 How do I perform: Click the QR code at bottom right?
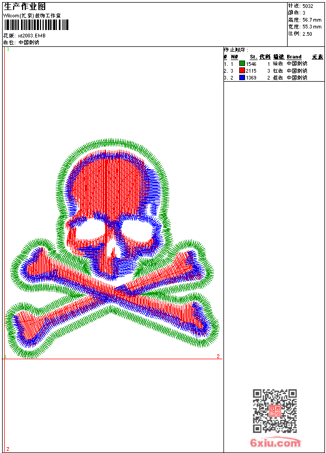[274, 411]
